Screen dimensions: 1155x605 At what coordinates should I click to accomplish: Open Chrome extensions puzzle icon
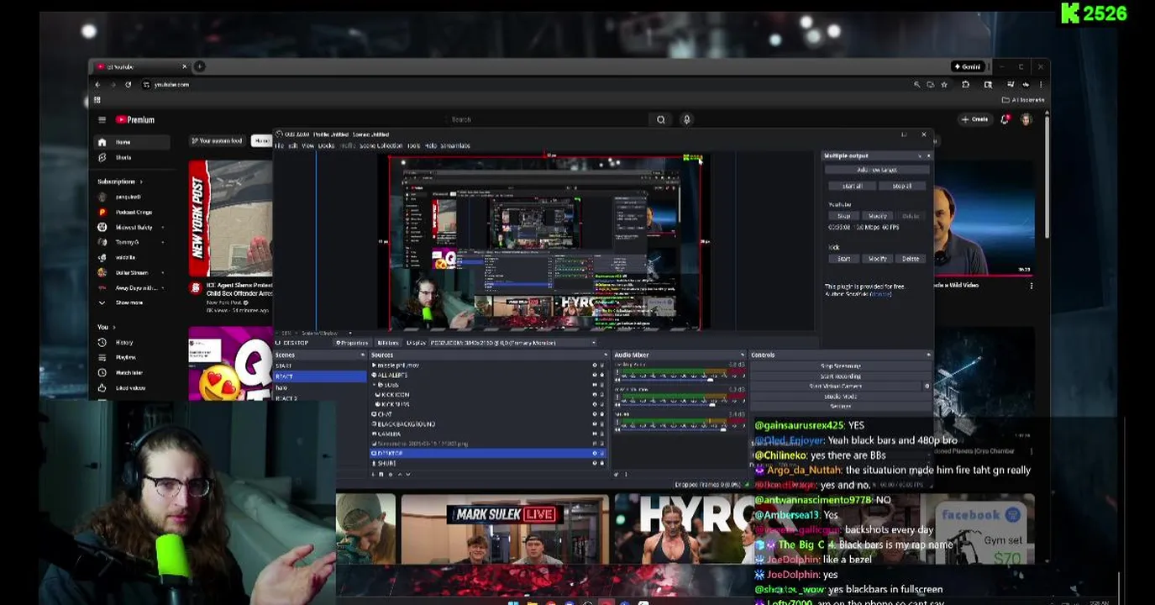[965, 84]
